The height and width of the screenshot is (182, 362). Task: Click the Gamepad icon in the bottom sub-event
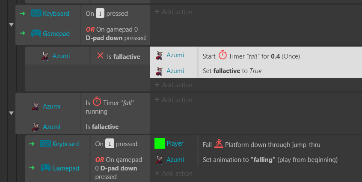tap(45, 168)
